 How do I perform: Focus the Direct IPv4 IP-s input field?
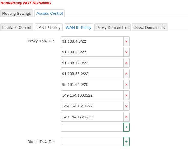[92, 142]
